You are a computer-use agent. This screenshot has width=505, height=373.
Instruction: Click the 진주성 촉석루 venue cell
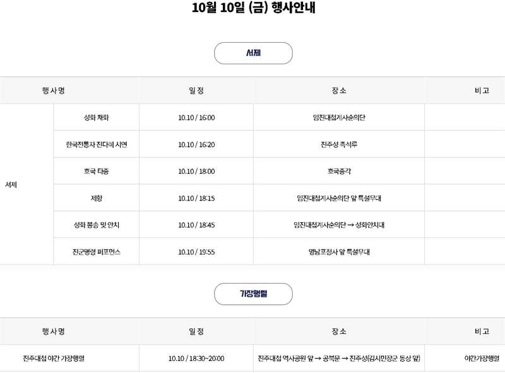(338, 144)
